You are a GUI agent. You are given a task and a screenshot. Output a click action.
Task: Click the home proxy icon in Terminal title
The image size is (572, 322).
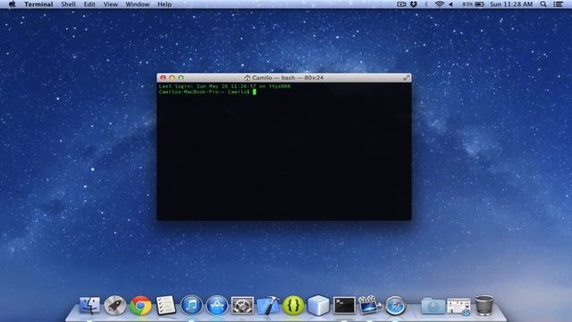(247, 78)
